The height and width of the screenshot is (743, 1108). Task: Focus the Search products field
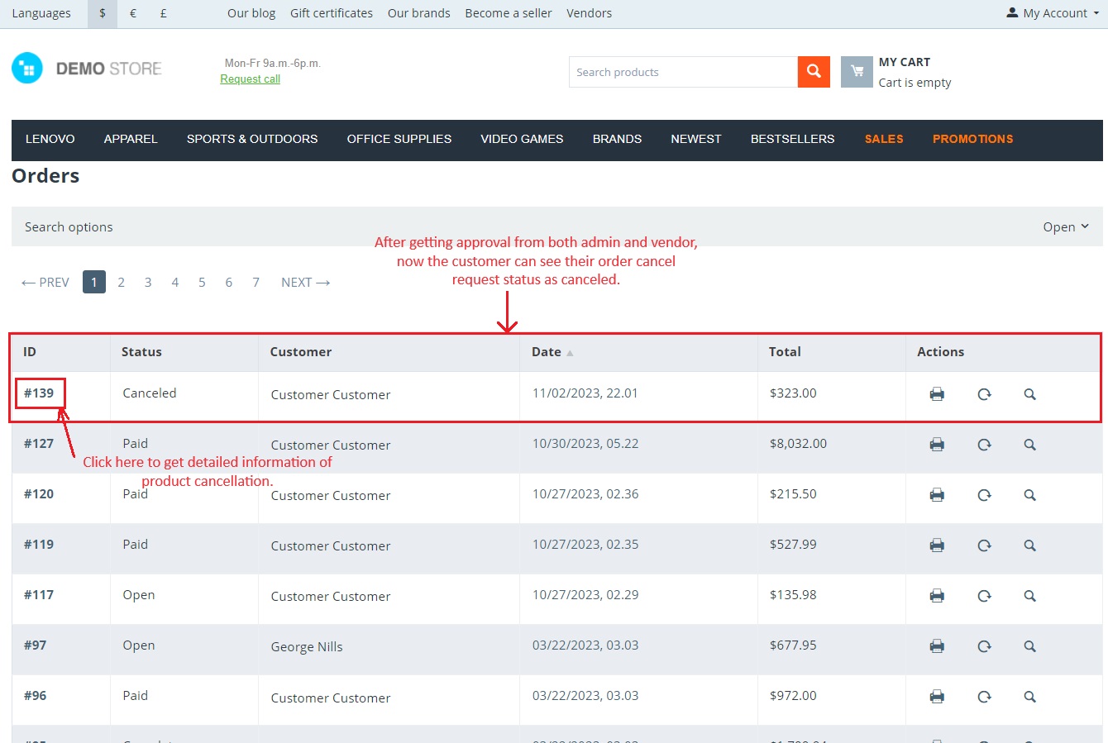pyautogui.click(x=683, y=72)
